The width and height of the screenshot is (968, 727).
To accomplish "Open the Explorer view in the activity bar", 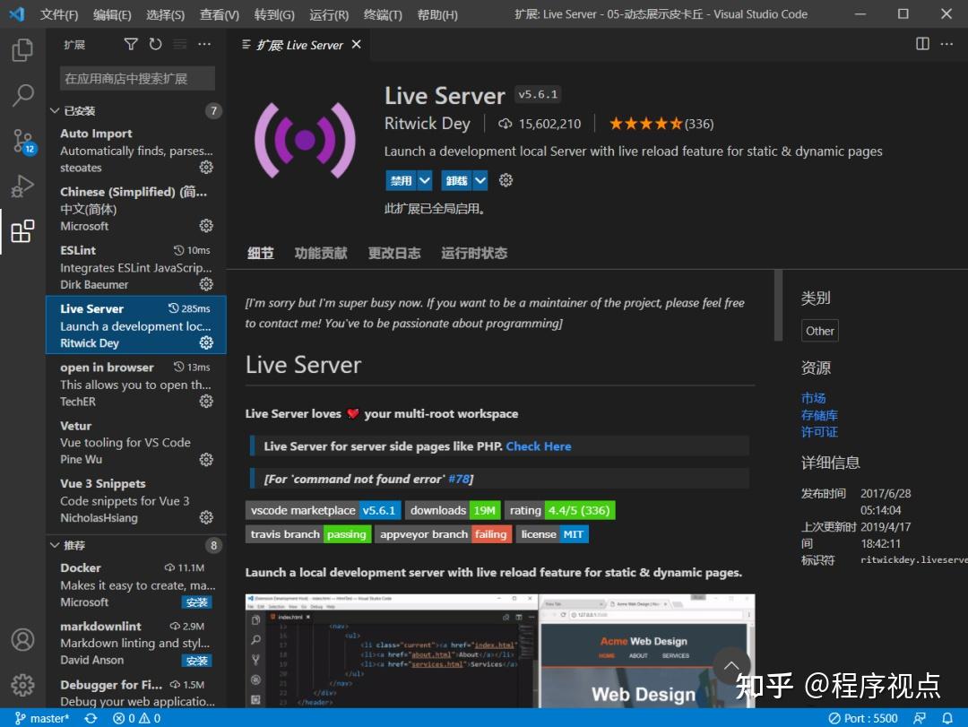I will pos(22,51).
